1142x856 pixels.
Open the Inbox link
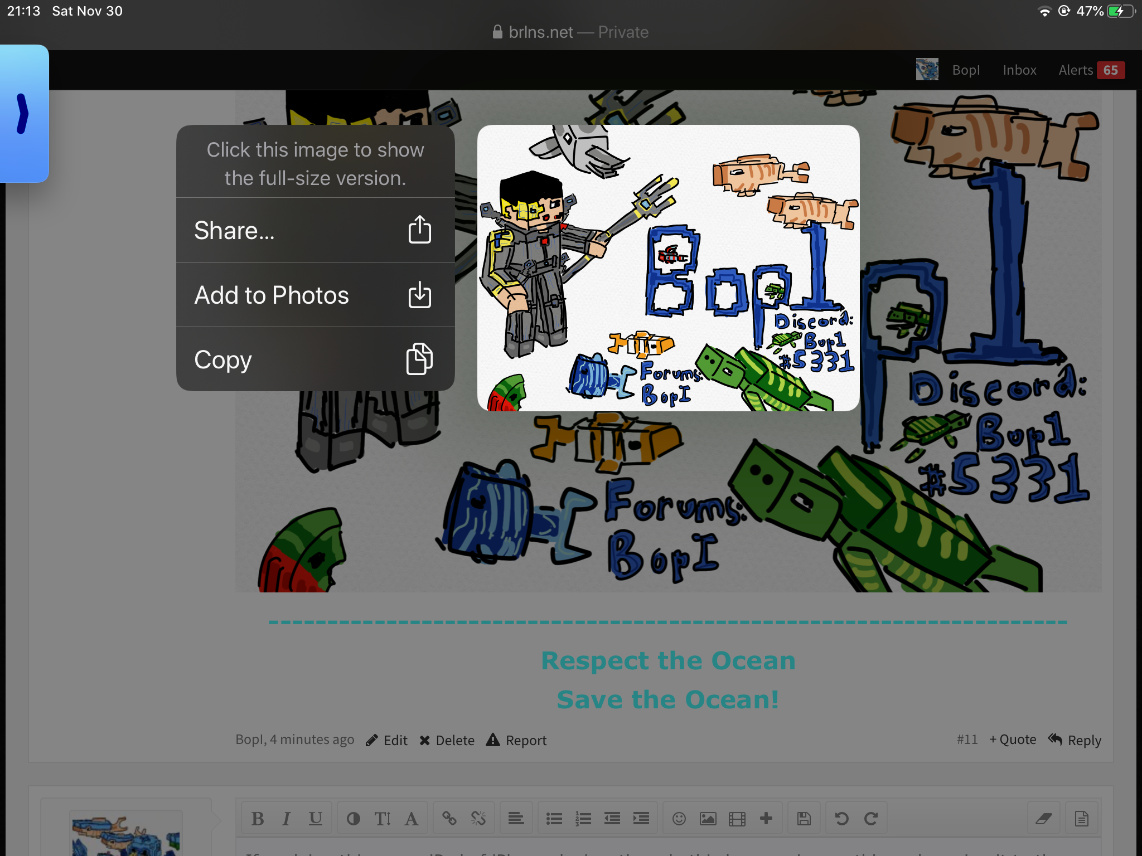coord(1019,70)
